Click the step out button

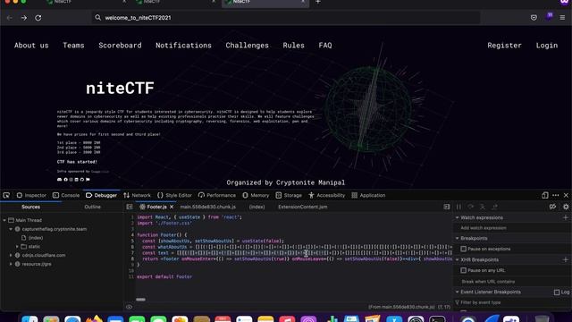[494, 207]
